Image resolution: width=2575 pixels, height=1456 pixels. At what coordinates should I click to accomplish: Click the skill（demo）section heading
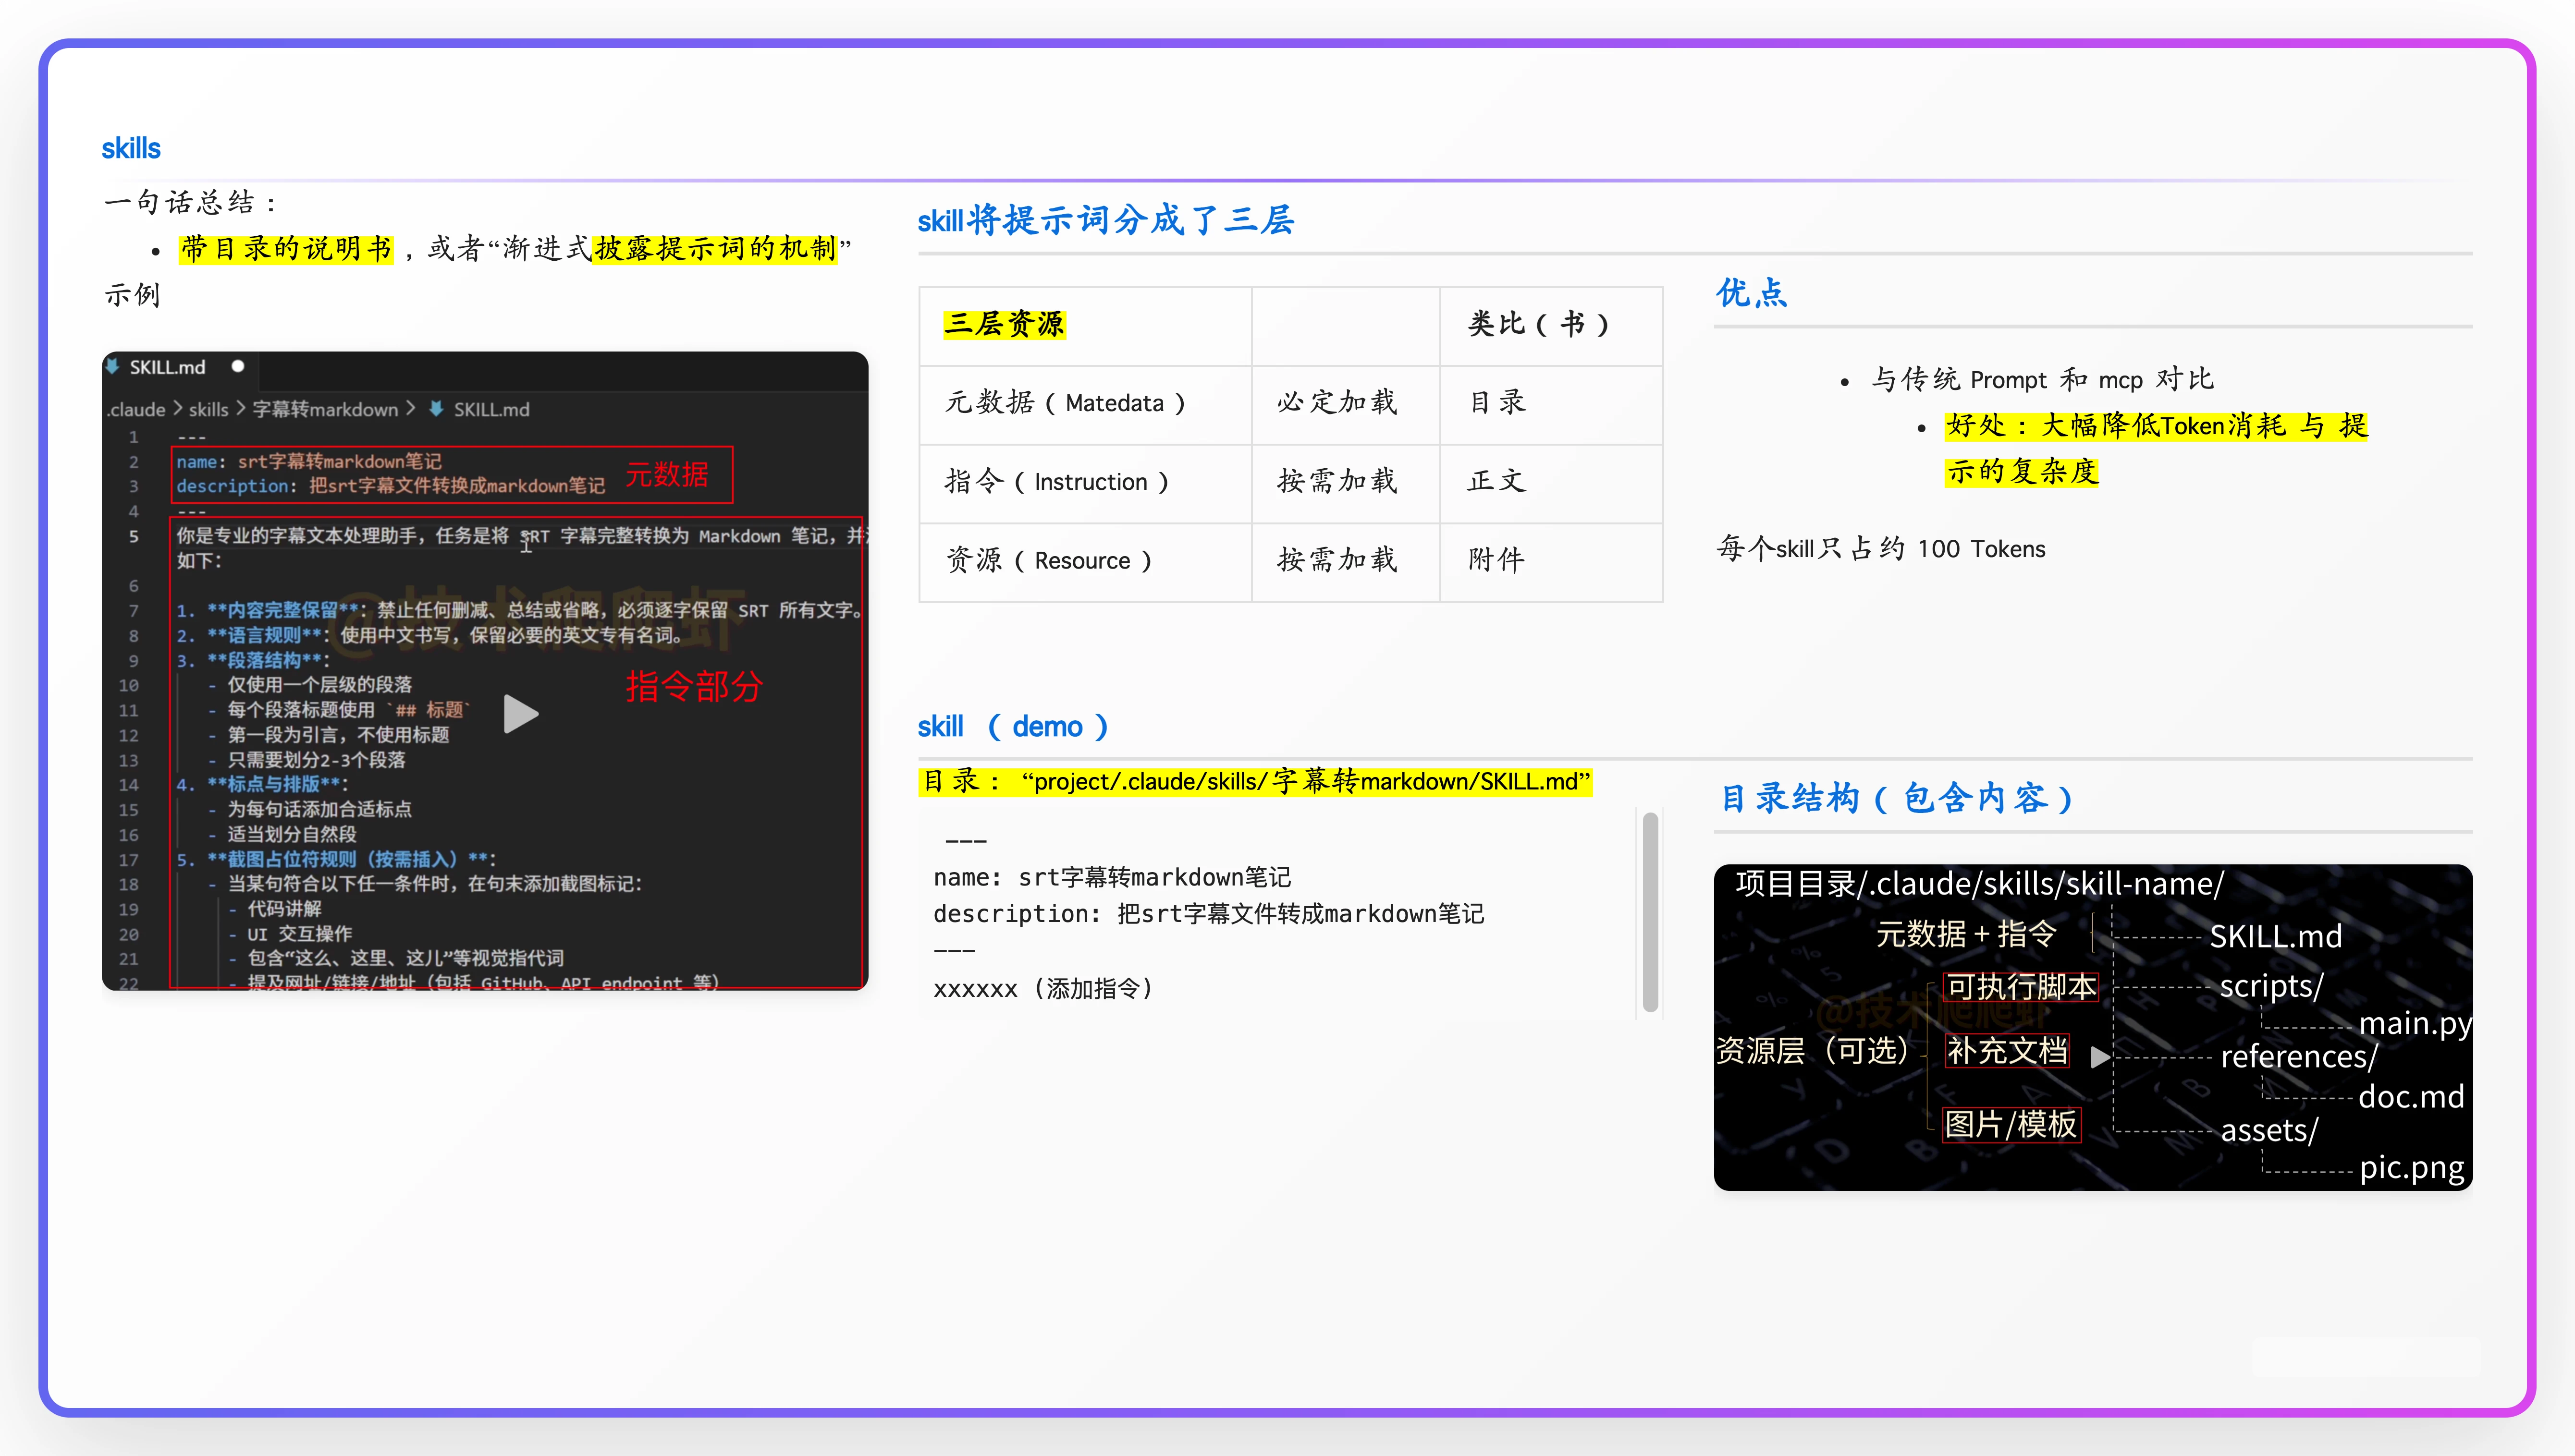point(1011,727)
